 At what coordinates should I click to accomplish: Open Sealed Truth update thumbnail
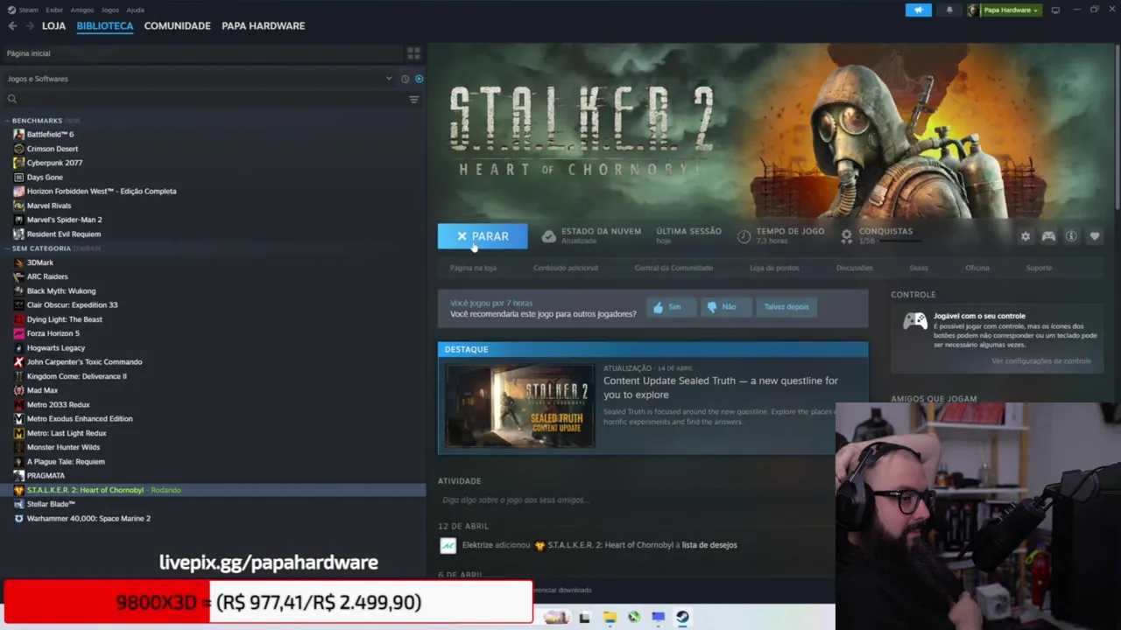520,406
